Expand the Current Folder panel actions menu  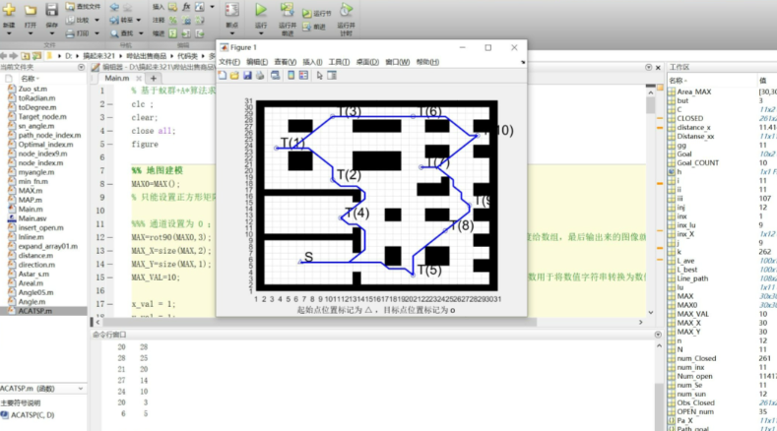click(83, 68)
